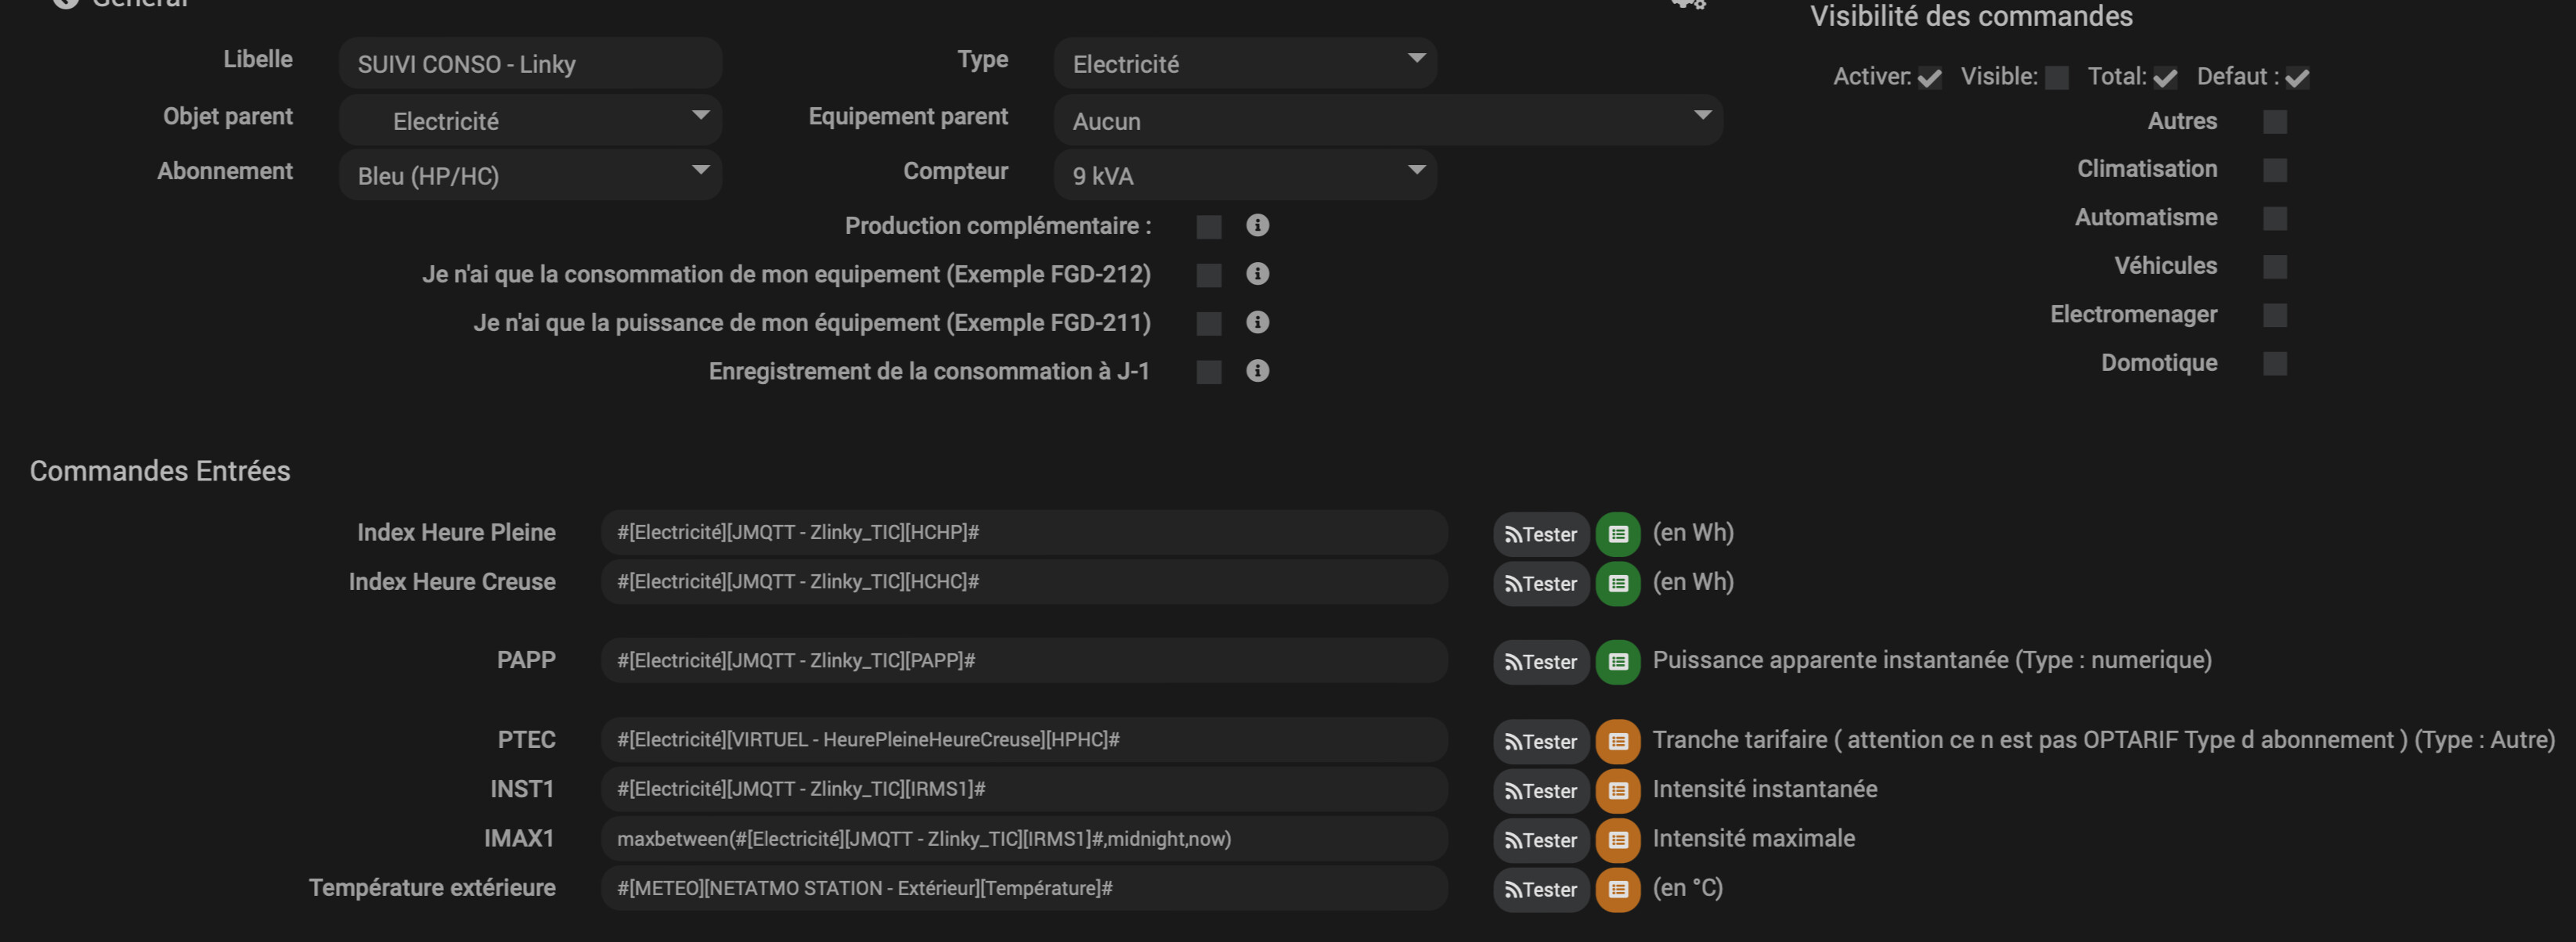Click the Libelle field SUIVI CONSO - Linky
Viewport: 2576px width, 942px height.
(530, 64)
